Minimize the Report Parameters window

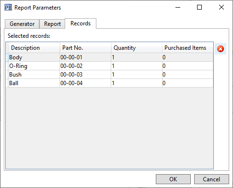[178, 7]
